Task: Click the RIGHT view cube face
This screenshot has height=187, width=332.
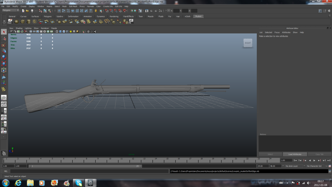Action: point(248,43)
